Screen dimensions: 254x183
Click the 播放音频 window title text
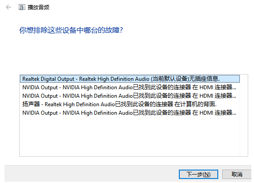pos(38,7)
